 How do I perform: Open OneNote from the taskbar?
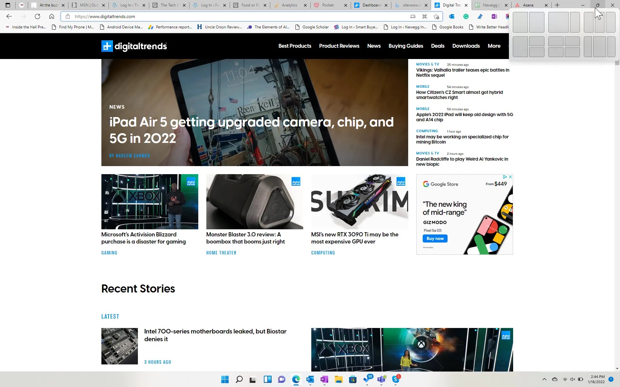click(325, 379)
